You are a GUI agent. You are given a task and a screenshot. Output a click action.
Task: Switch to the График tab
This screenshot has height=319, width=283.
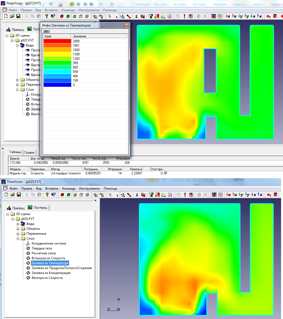(30, 153)
